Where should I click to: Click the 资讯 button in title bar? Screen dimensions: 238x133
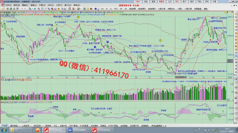click(207, 2)
